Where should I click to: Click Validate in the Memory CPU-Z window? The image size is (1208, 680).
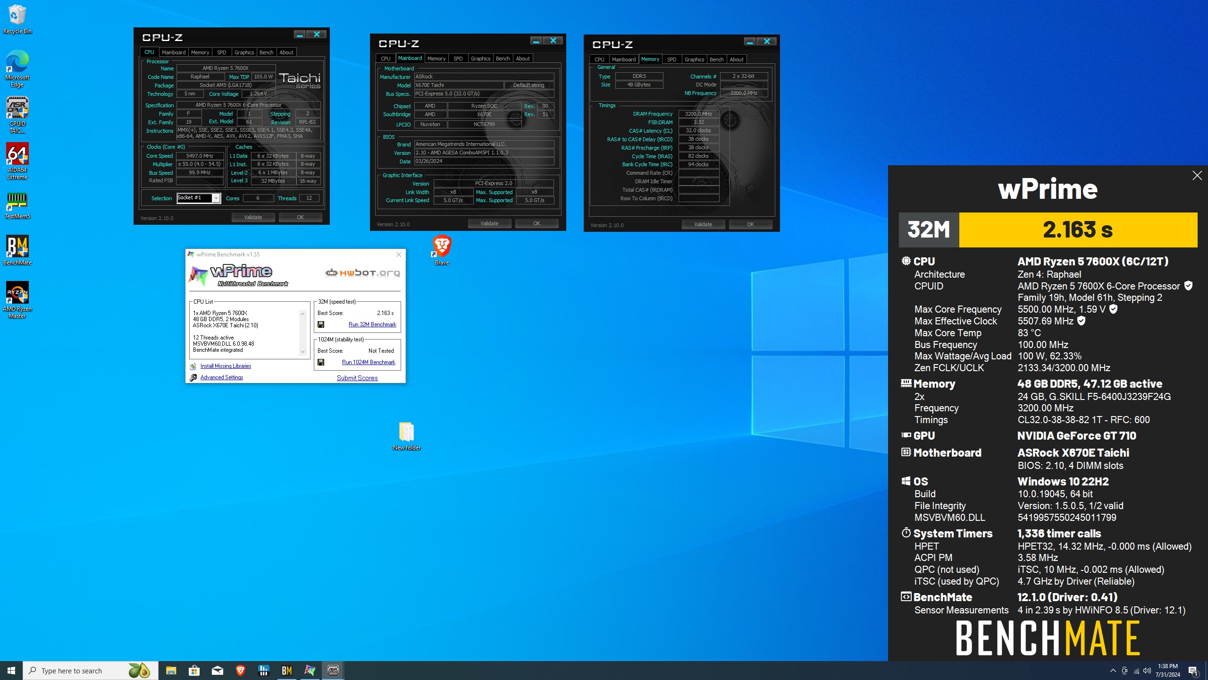pos(703,224)
